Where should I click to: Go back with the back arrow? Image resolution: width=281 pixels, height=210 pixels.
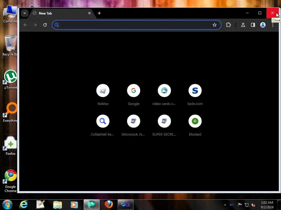pos(25,25)
